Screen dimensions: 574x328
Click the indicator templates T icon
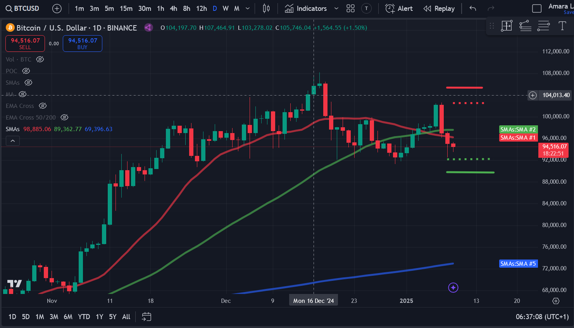tap(366, 9)
